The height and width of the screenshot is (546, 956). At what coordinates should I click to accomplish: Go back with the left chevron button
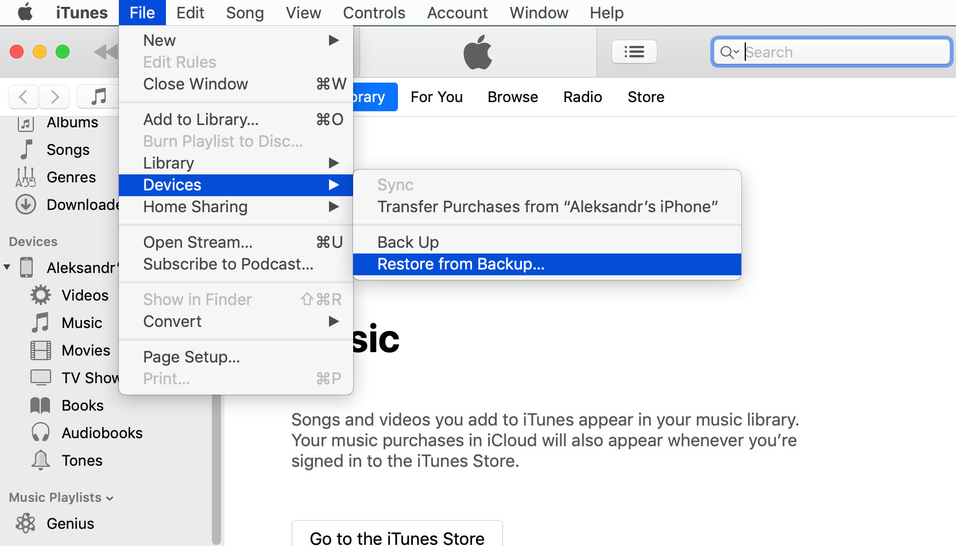24,97
